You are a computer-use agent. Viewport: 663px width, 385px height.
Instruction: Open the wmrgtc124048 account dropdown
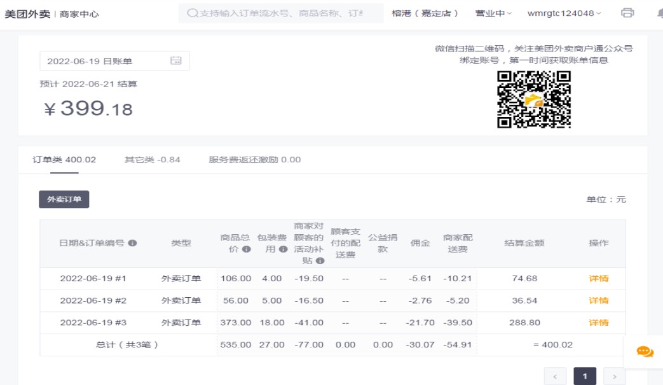564,13
